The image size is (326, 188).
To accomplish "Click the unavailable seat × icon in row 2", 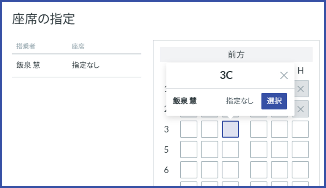I will [300, 108].
